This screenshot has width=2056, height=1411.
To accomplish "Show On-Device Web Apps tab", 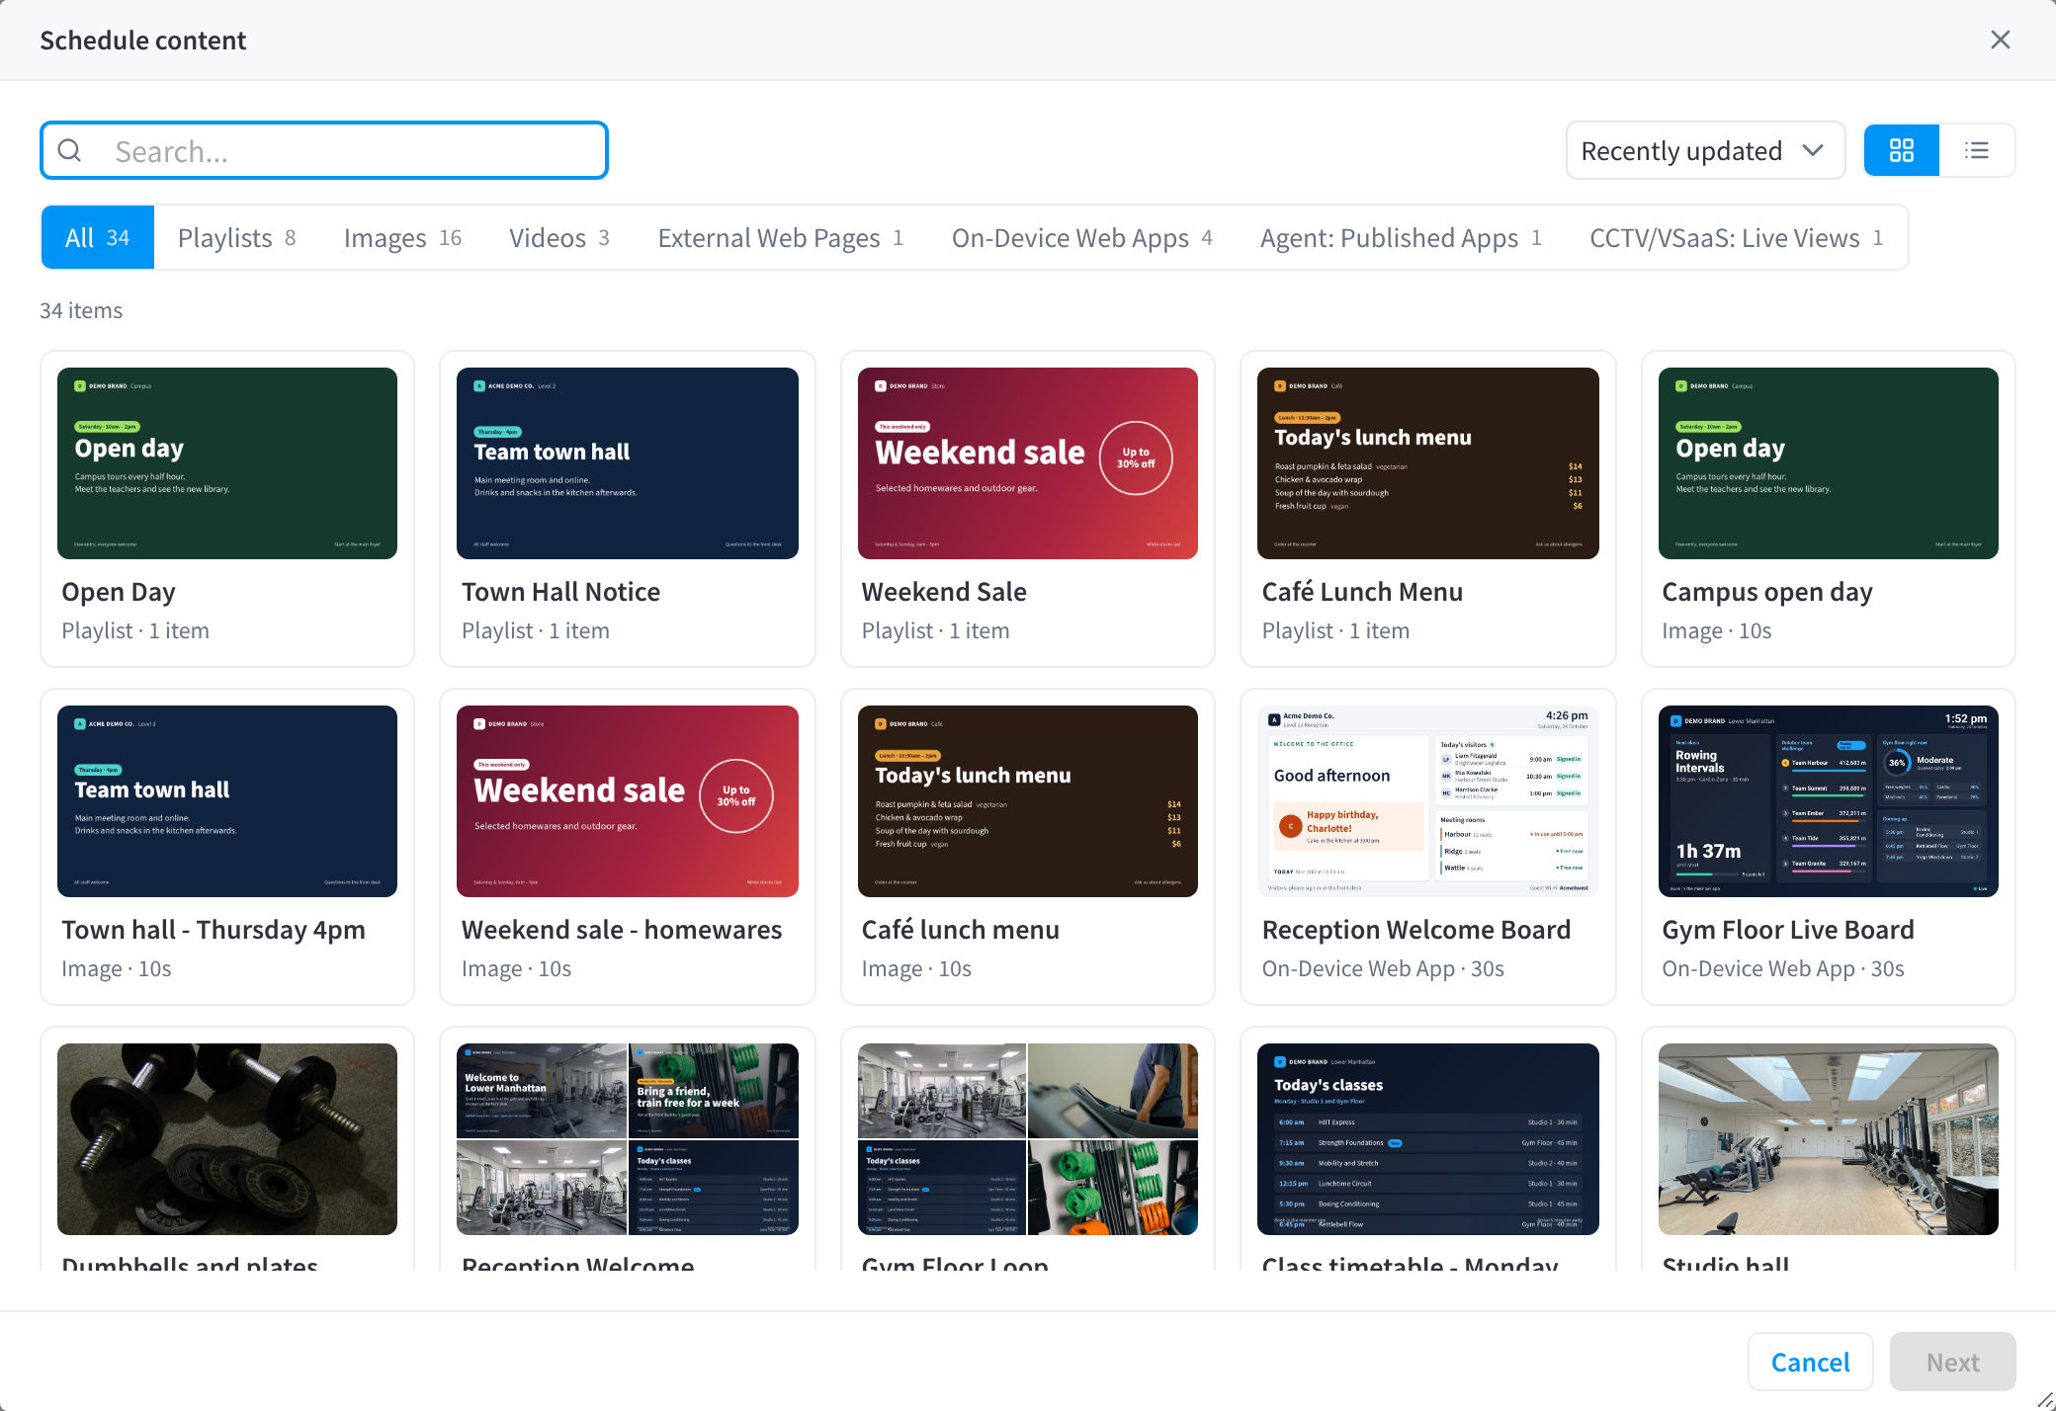I will 1081,237.
